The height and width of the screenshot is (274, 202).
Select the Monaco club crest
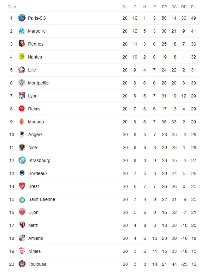click(22, 121)
